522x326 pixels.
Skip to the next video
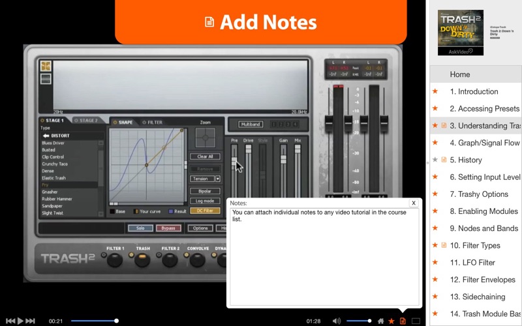pos(30,321)
